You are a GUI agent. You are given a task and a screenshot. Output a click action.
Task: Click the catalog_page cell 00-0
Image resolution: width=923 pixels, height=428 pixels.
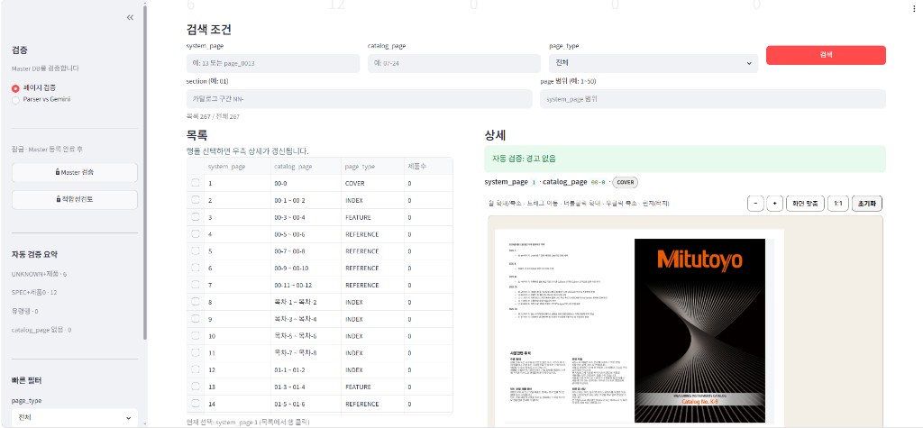point(305,184)
